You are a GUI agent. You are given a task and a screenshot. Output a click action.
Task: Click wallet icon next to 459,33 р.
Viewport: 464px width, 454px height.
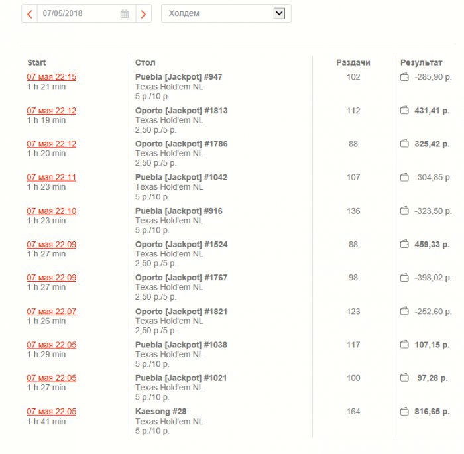tap(404, 244)
